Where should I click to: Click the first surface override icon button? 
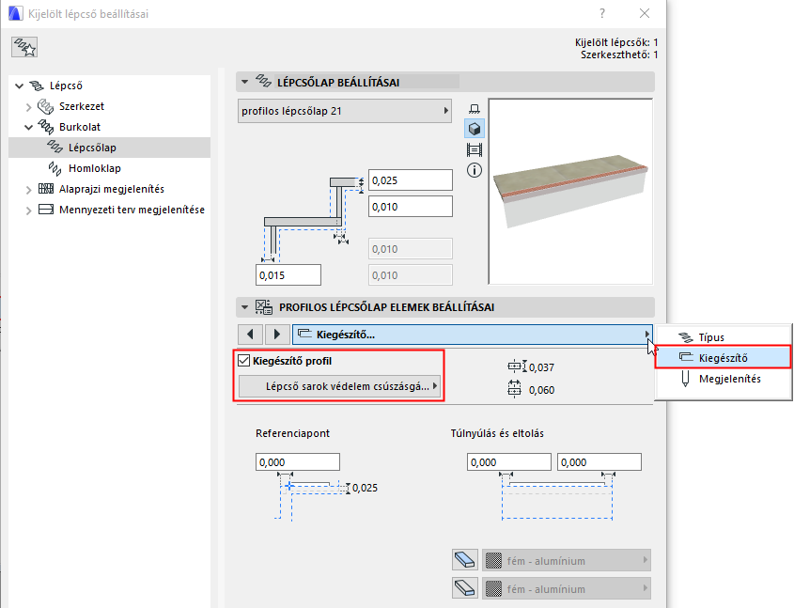point(465,560)
